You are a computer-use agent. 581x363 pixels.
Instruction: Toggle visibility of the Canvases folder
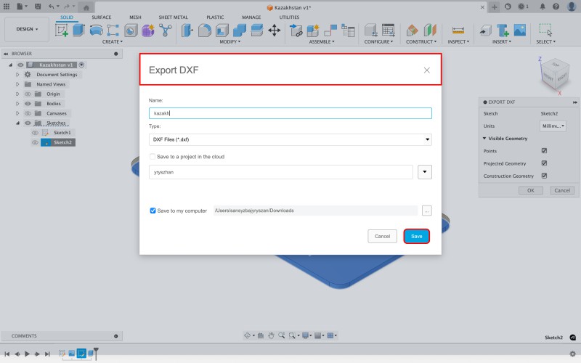point(28,113)
